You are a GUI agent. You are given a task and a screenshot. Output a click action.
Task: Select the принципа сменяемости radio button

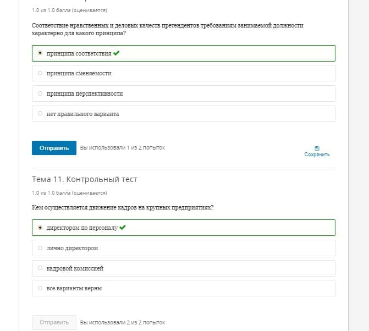(40, 73)
